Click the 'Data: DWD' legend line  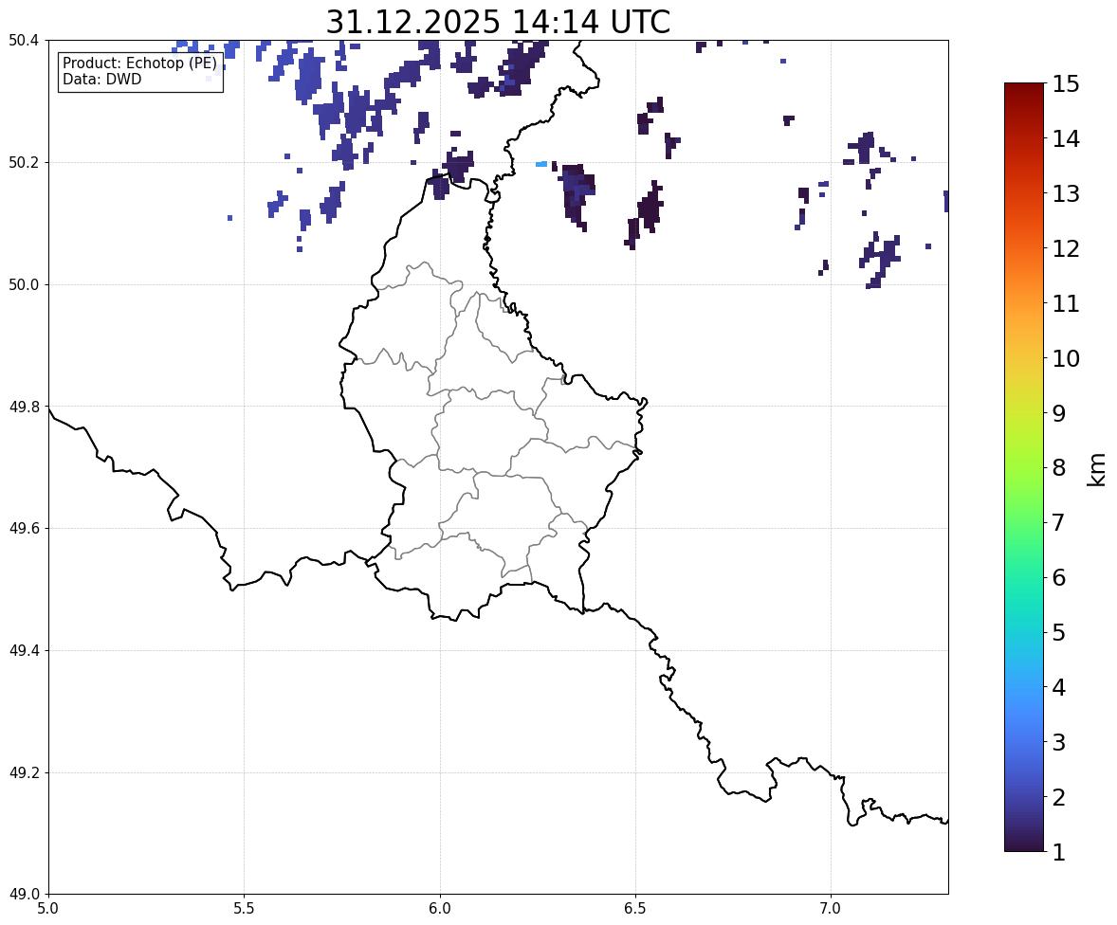pyautogui.click(x=101, y=79)
